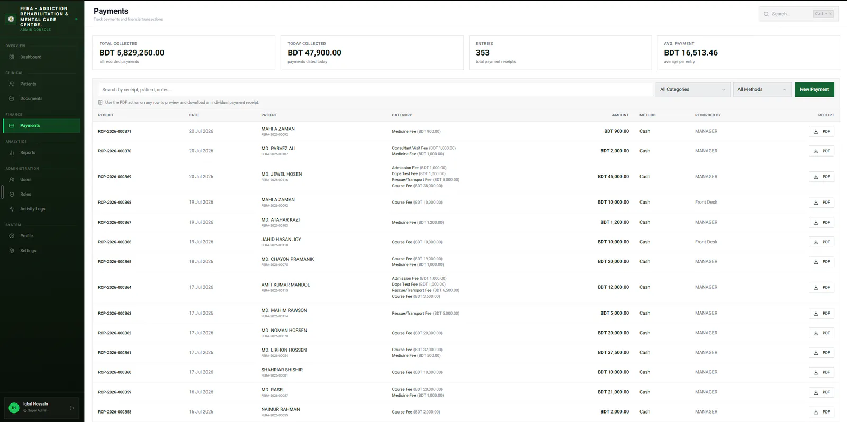Click patient name AMIT KUMAR MANDOL
The height and width of the screenshot is (422, 847).
(x=285, y=285)
